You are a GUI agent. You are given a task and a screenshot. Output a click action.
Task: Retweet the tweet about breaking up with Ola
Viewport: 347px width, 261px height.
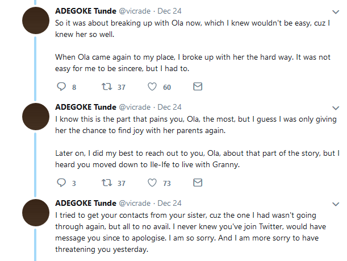pos(107,86)
